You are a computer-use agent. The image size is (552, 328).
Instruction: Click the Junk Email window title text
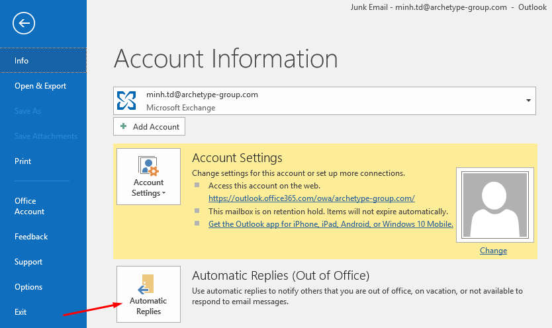tap(449, 7)
